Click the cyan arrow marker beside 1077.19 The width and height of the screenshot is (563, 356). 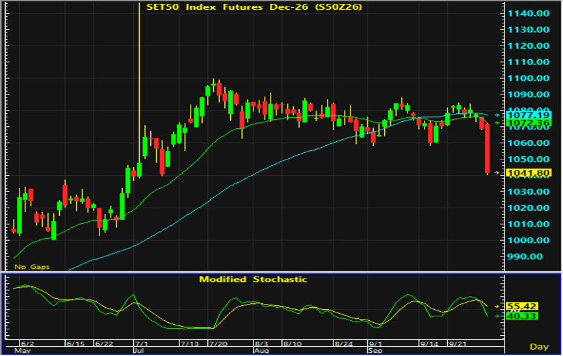[x=497, y=115]
